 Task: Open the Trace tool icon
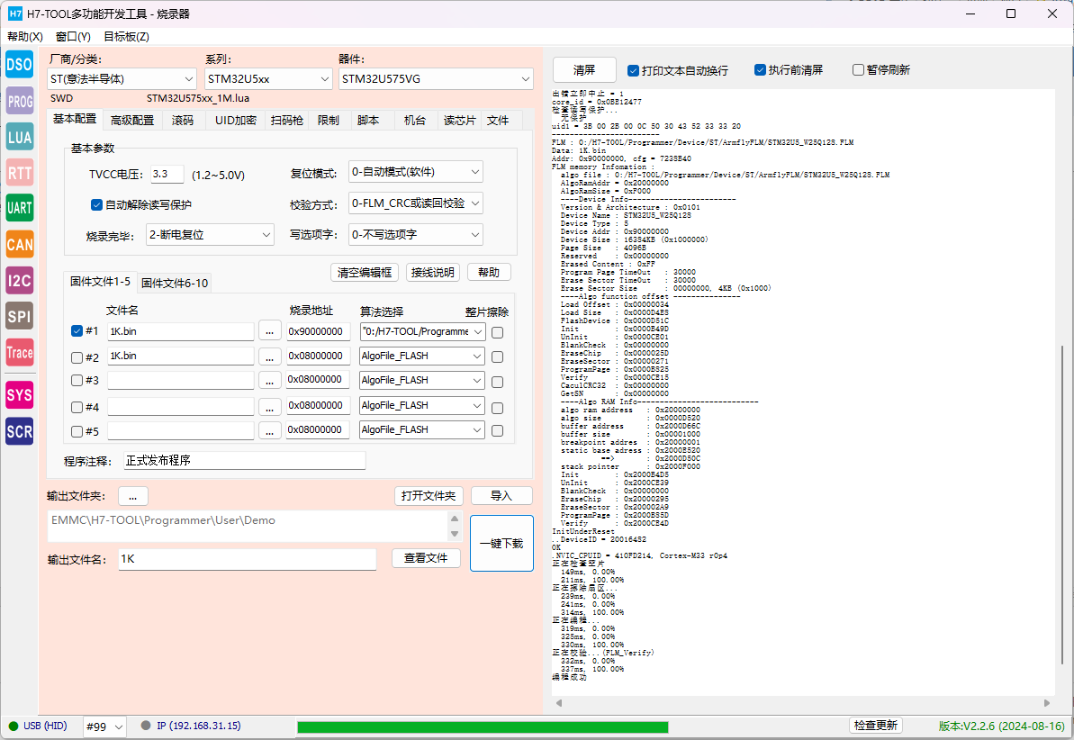pos(19,353)
